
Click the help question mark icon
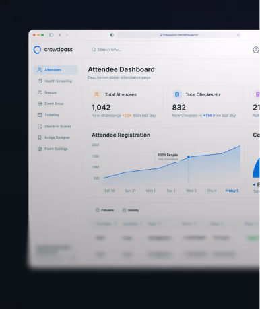[x=256, y=50]
